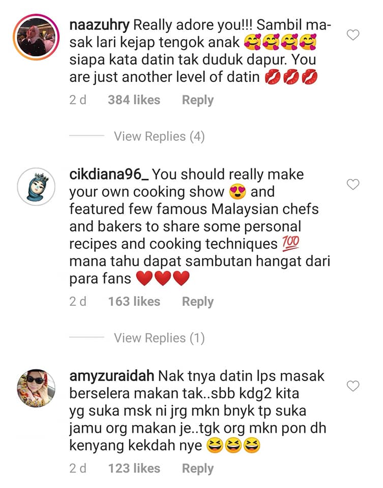Like cikdiana96_'s comment with heart icon

[x=353, y=184]
